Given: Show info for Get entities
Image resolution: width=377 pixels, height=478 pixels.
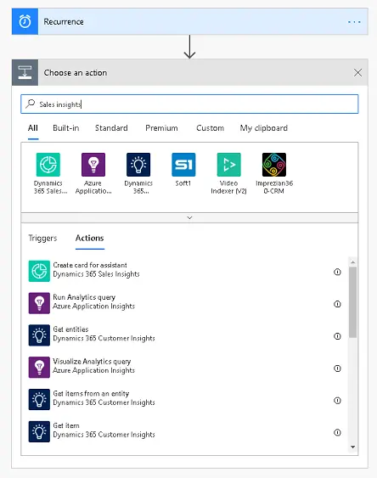Looking at the screenshot, I should coord(337,336).
